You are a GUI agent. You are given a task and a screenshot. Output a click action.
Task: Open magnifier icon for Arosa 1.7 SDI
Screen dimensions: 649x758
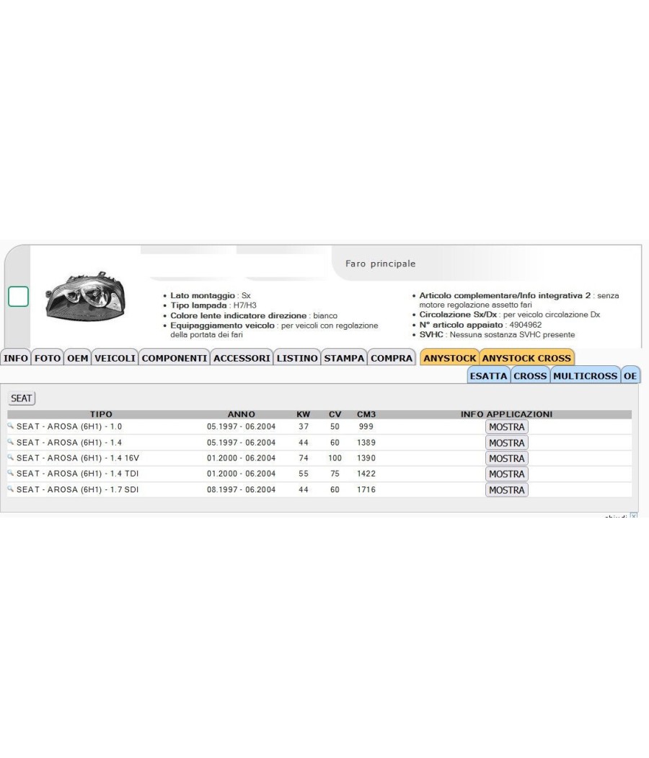tap(10, 489)
